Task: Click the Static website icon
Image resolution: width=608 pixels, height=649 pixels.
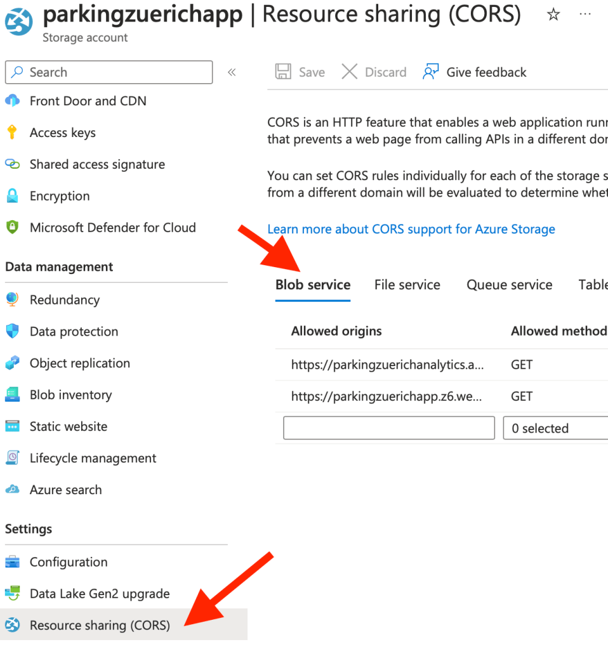Action: [x=12, y=426]
